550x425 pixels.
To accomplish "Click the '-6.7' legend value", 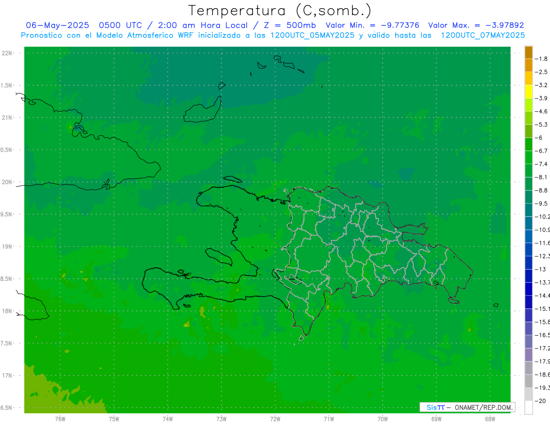I will click(541, 151).
